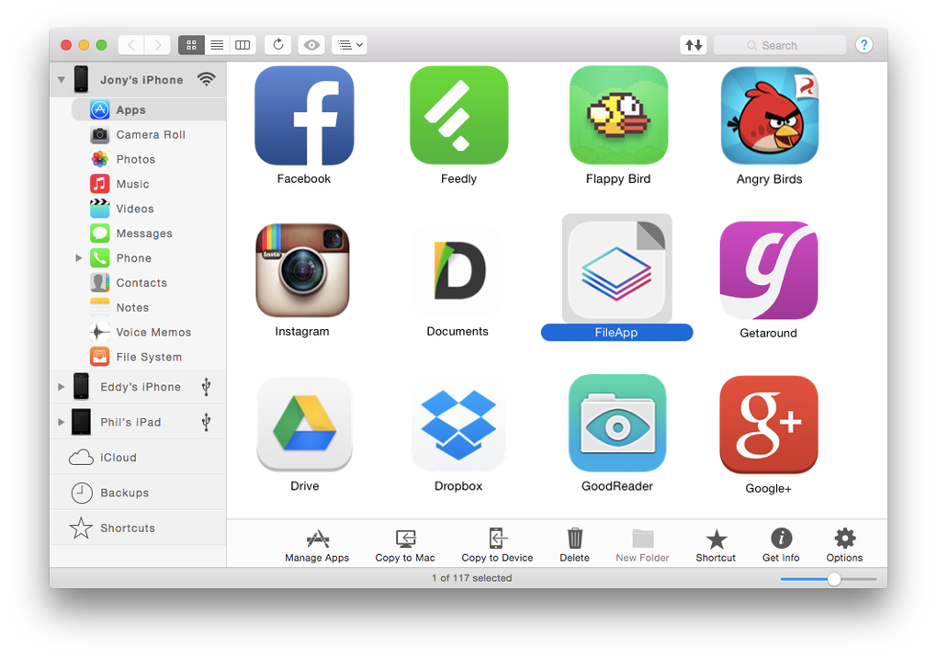Enable grid view mode
This screenshot has width=937, height=659.
coord(191,44)
